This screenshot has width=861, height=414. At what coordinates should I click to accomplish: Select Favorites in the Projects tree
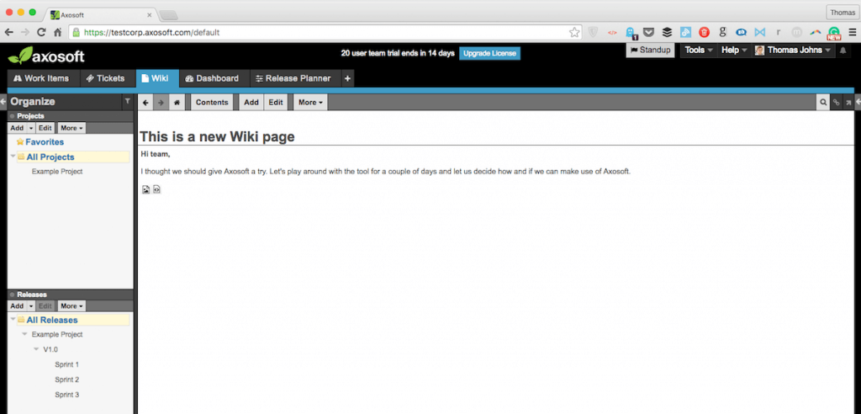click(45, 142)
